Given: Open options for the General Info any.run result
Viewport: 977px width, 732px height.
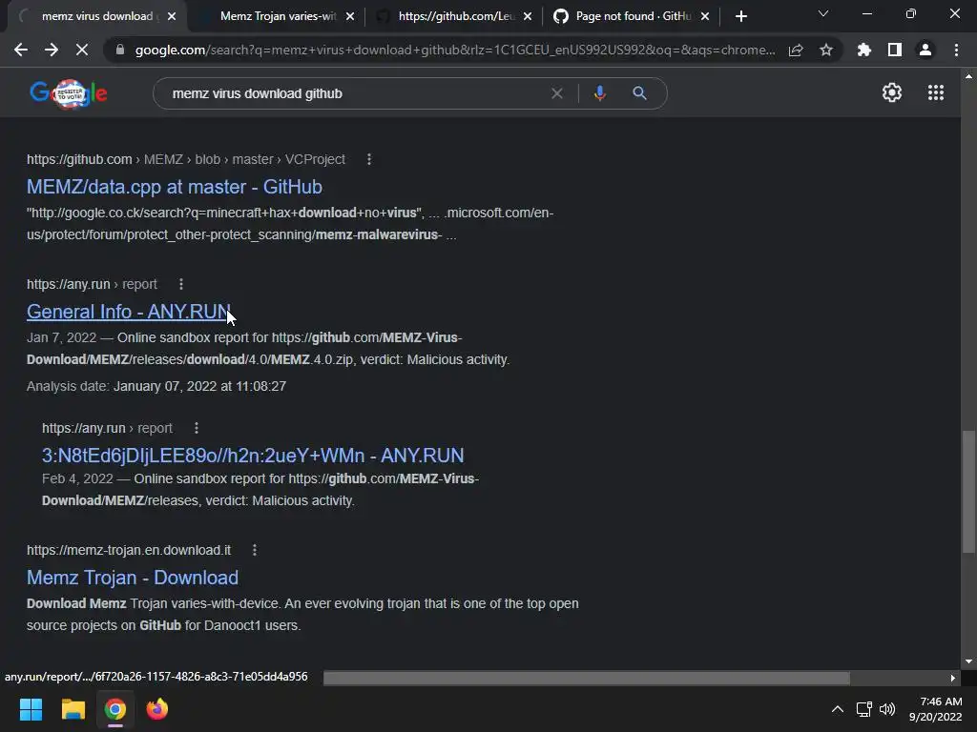Looking at the screenshot, I should (x=181, y=284).
